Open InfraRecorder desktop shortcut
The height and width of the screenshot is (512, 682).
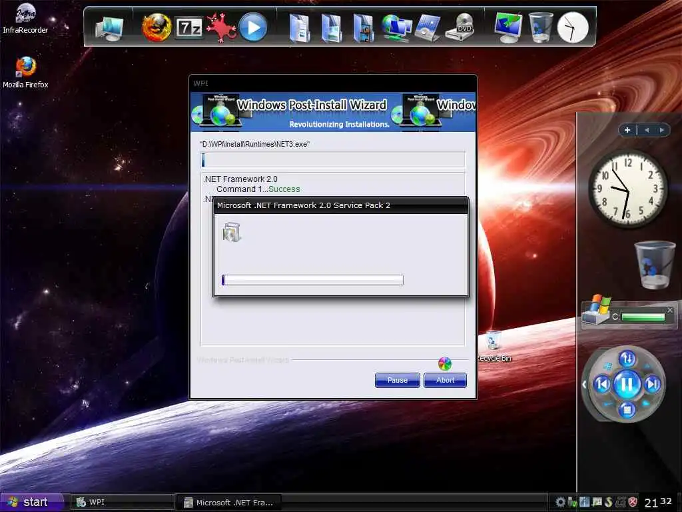[25, 19]
